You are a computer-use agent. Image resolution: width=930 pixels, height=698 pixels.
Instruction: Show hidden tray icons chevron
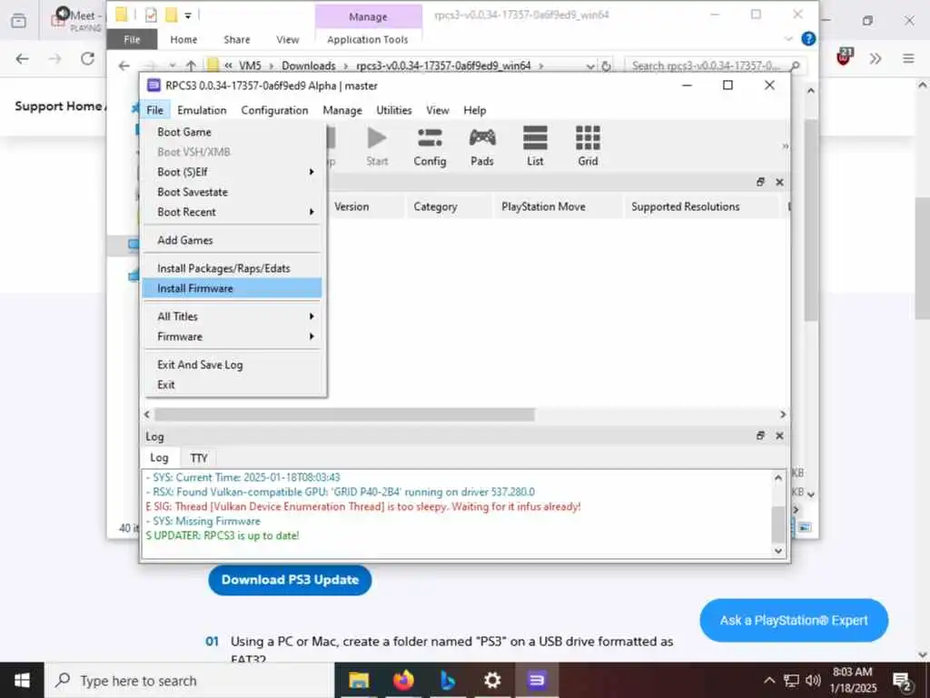coord(769,681)
